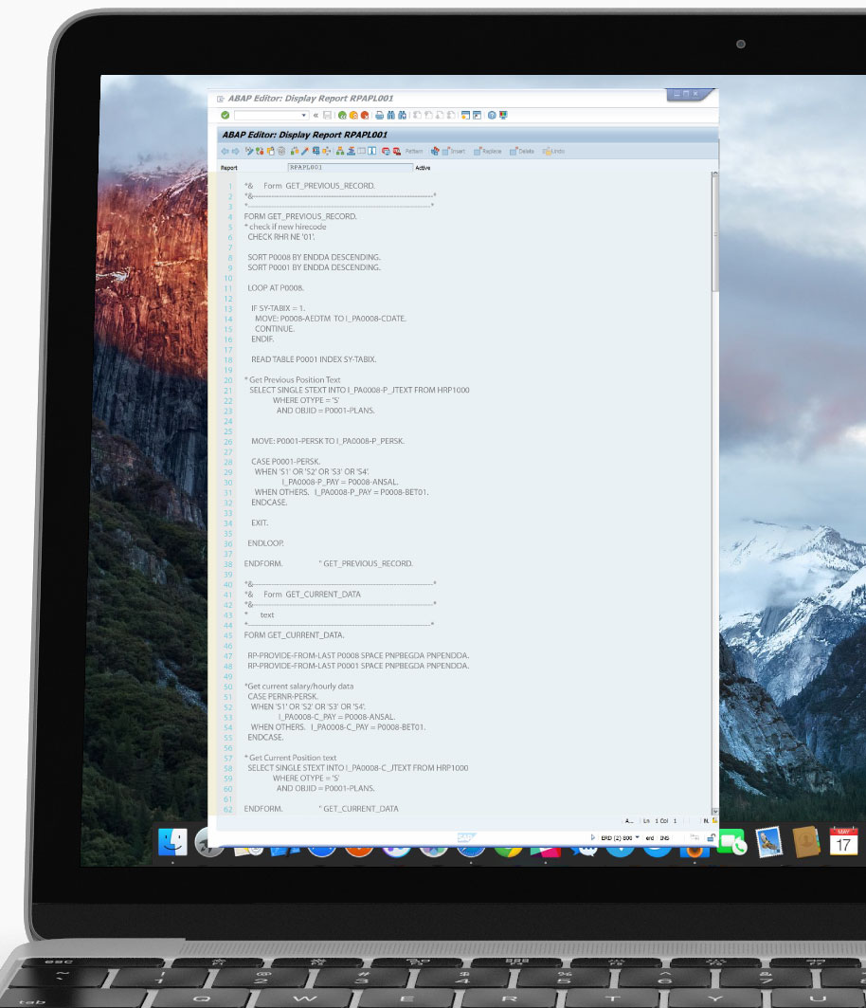Click the green Enter checkmark icon
The height and width of the screenshot is (1008, 866).
(x=225, y=115)
